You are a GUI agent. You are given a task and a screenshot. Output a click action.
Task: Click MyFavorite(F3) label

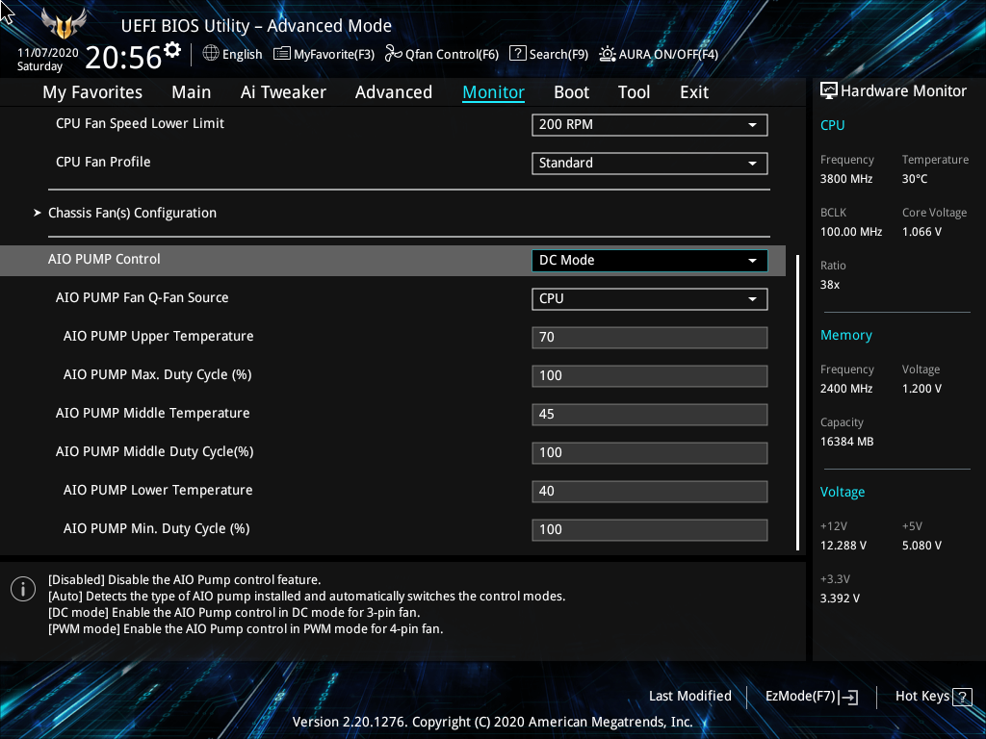coord(334,54)
